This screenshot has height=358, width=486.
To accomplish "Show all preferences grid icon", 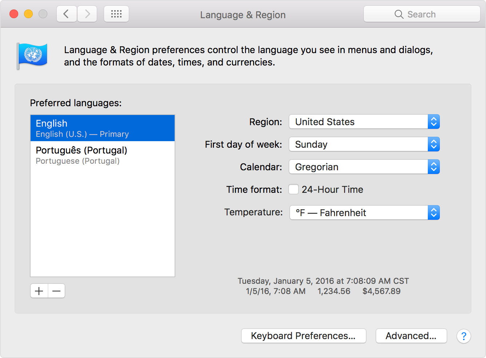I will tap(116, 14).
